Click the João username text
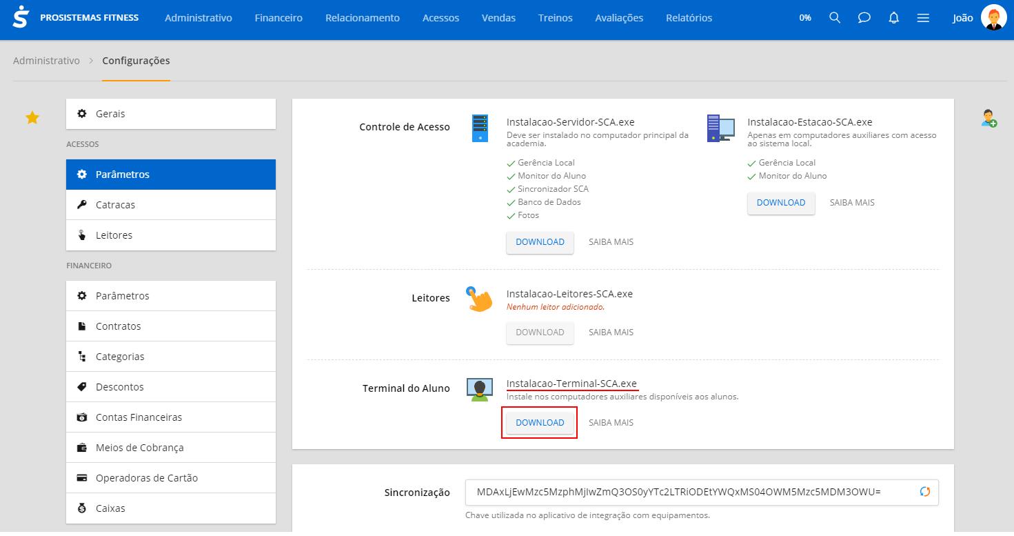This screenshot has height=536, width=1014. point(962,18)
